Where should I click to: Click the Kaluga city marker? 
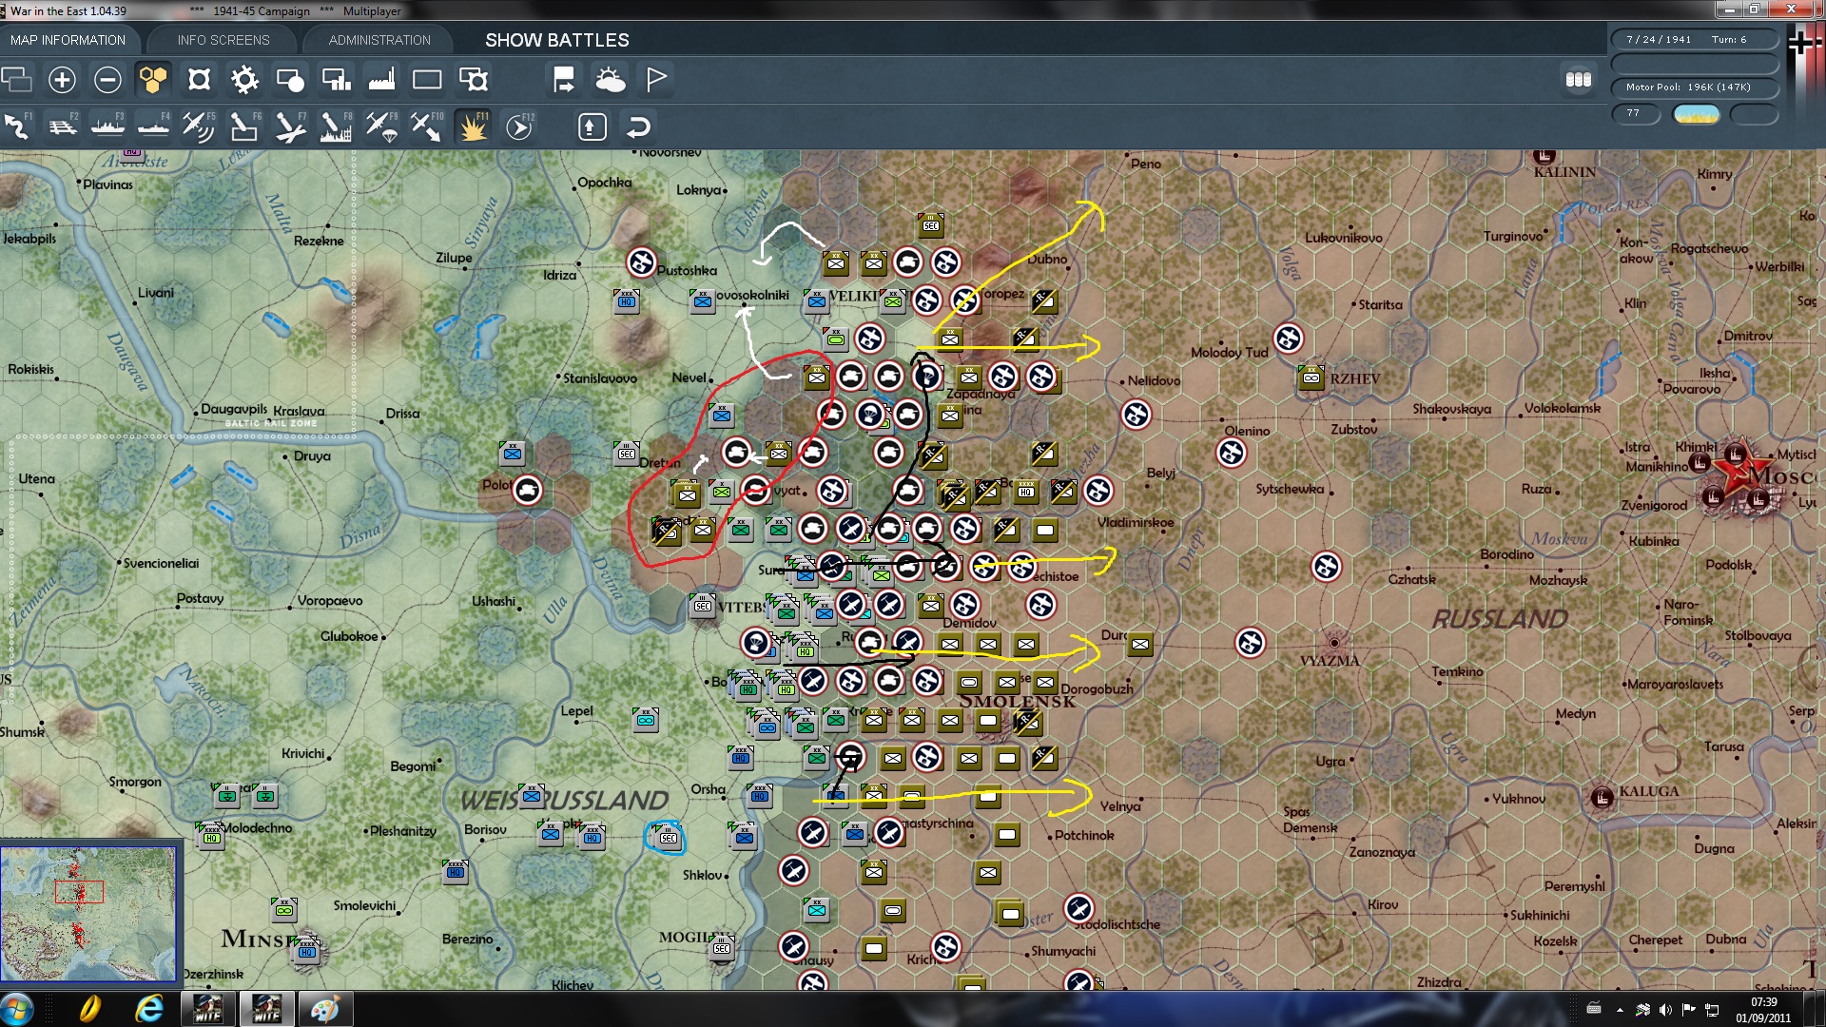click(1603, 797)
